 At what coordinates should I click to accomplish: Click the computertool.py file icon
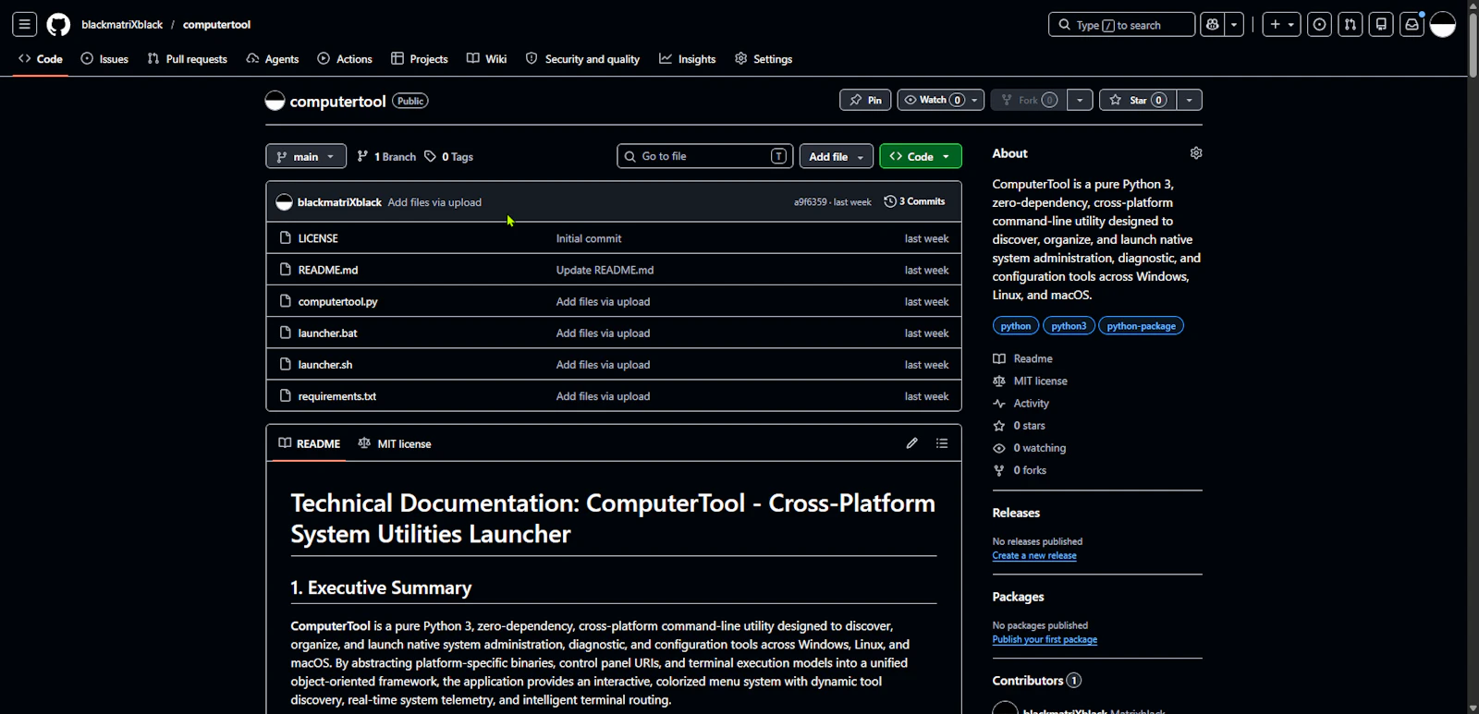286,301
